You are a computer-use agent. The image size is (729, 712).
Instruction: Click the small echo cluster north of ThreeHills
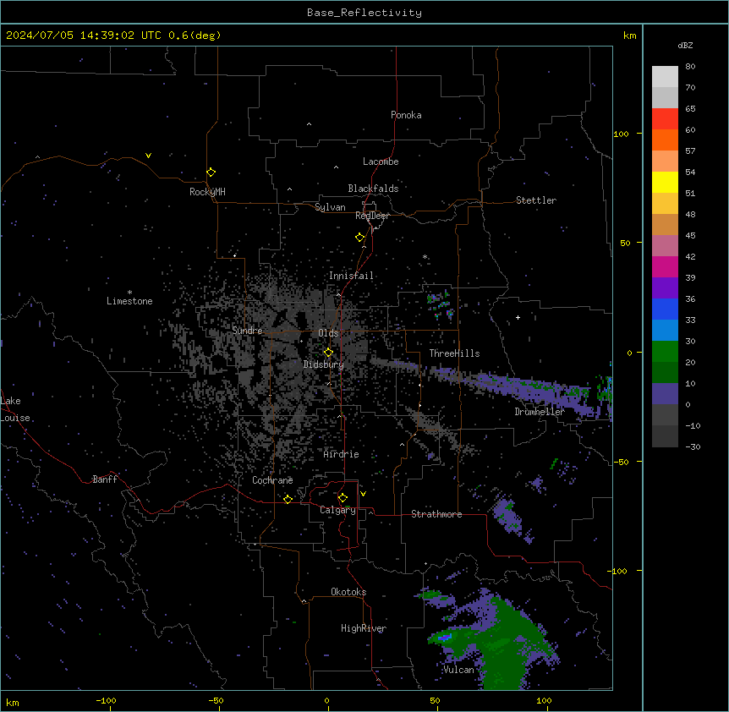[441, 304]
